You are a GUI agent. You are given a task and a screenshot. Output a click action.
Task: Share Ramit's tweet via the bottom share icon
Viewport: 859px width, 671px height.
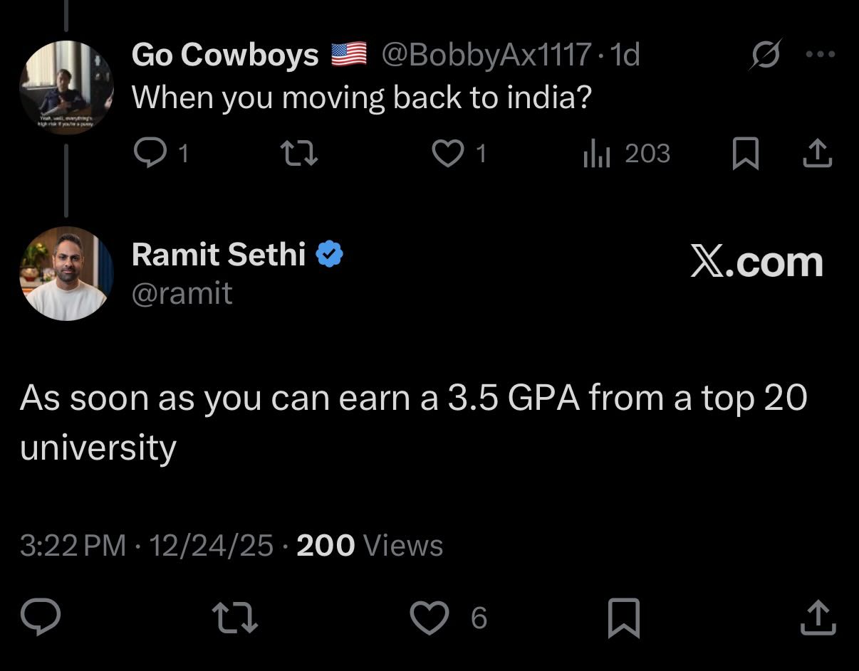point(816,618)
